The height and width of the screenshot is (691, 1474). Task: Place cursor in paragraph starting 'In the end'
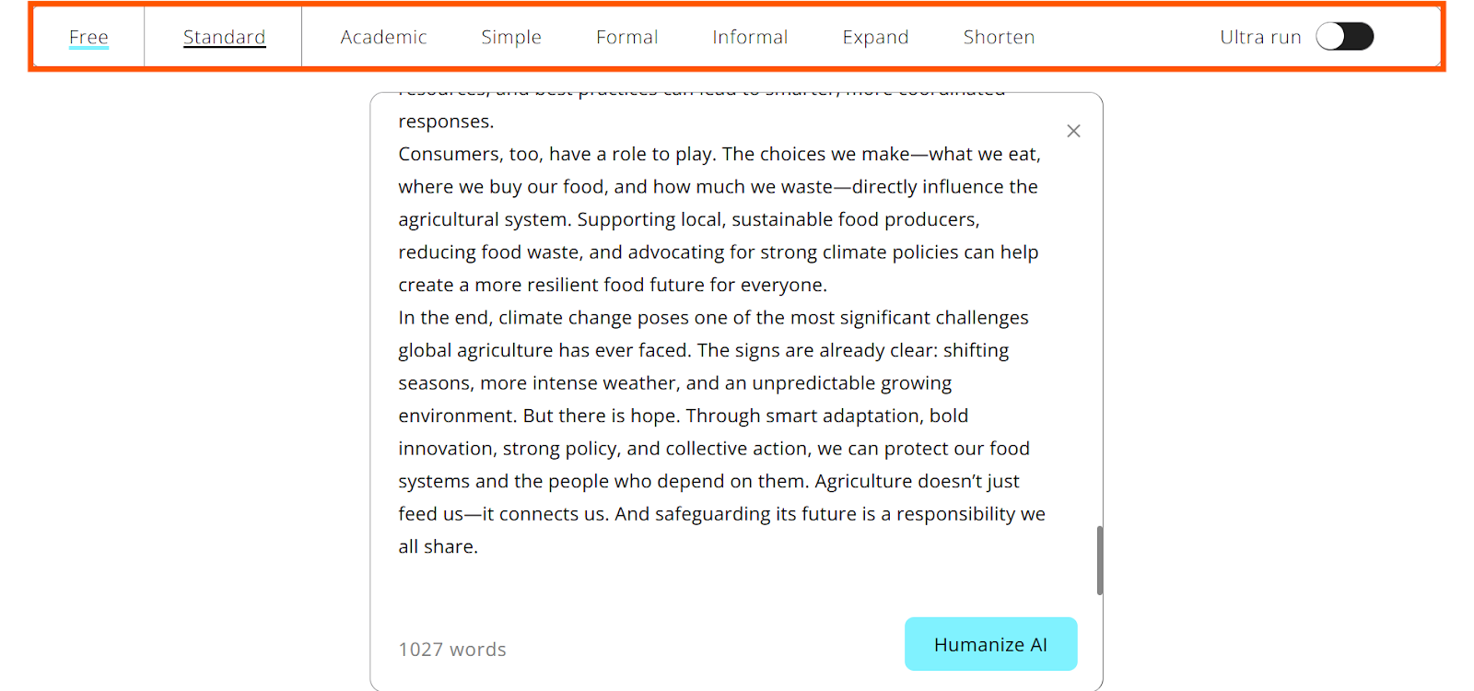pos(721,432)
